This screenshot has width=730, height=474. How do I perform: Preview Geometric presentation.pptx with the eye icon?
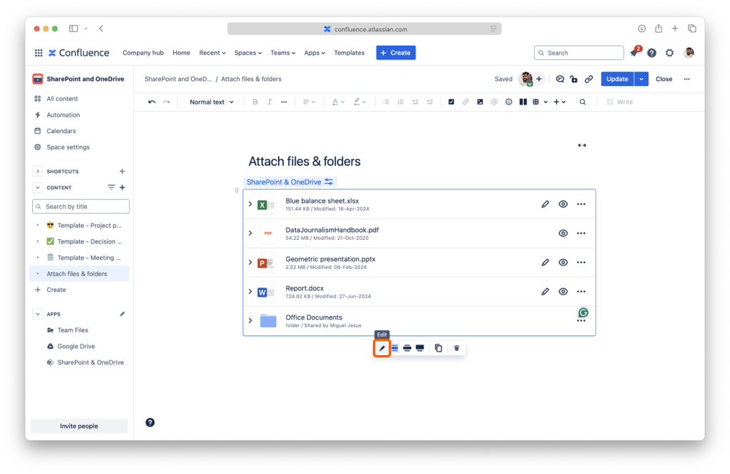(x=563, y=263)
